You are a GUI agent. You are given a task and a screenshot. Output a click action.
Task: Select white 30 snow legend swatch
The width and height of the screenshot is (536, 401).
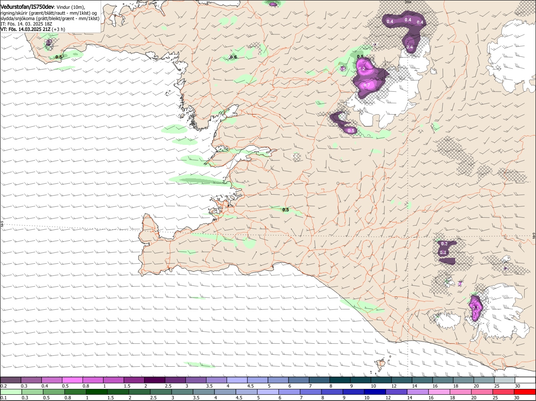point(526,380)
